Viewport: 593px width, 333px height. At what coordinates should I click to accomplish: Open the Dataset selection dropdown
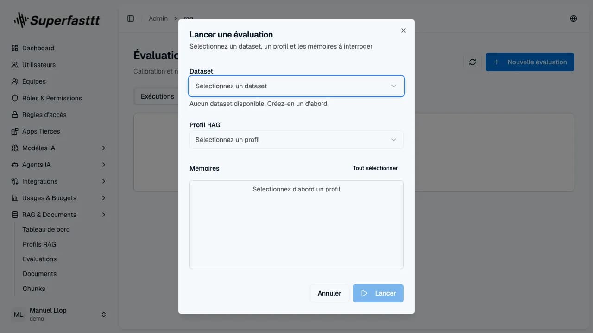296,86
